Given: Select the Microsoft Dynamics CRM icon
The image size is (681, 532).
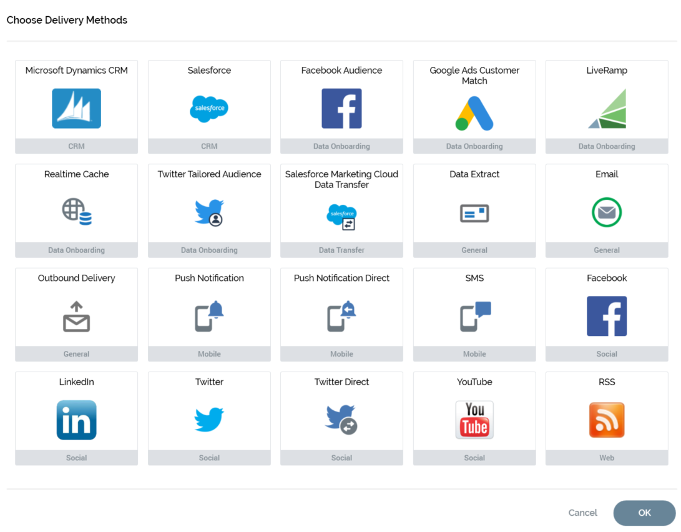Looking at the screenshot, I should coord(76,109).
